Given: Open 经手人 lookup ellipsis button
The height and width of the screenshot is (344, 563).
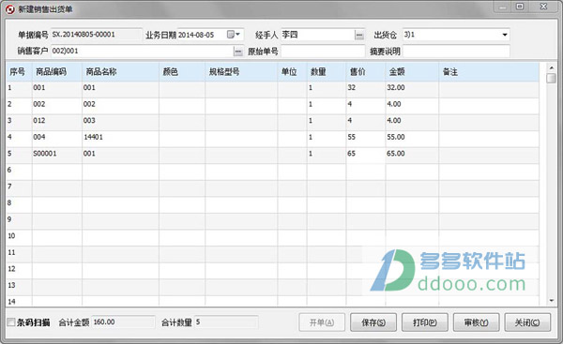Looking at the screenshot, I should [x=359, y=35].
